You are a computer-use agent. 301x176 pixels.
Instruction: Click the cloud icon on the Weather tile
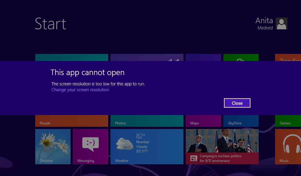pos(125,144)
